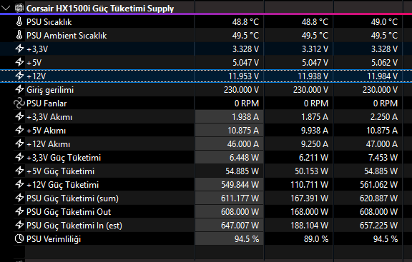Click the lightning icon for +5V row
The height and width of the screenshot is (262, 412).
(x=19, y=62)
